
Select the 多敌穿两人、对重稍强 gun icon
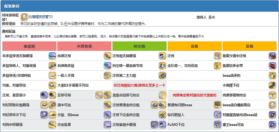click(52, 66)
